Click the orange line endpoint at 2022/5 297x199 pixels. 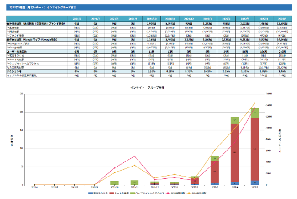[x=254, y=103]
